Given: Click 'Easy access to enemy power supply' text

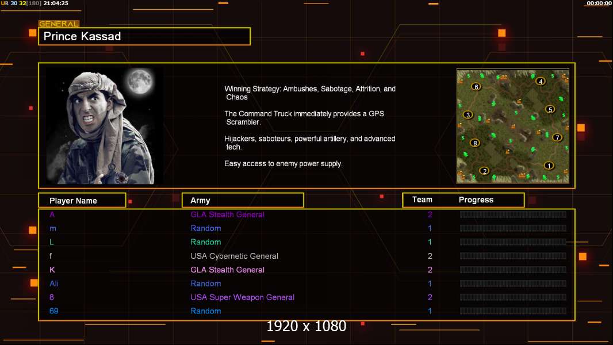Looking at the screenshot, I should pyautogui.click(x=283, y=164).
